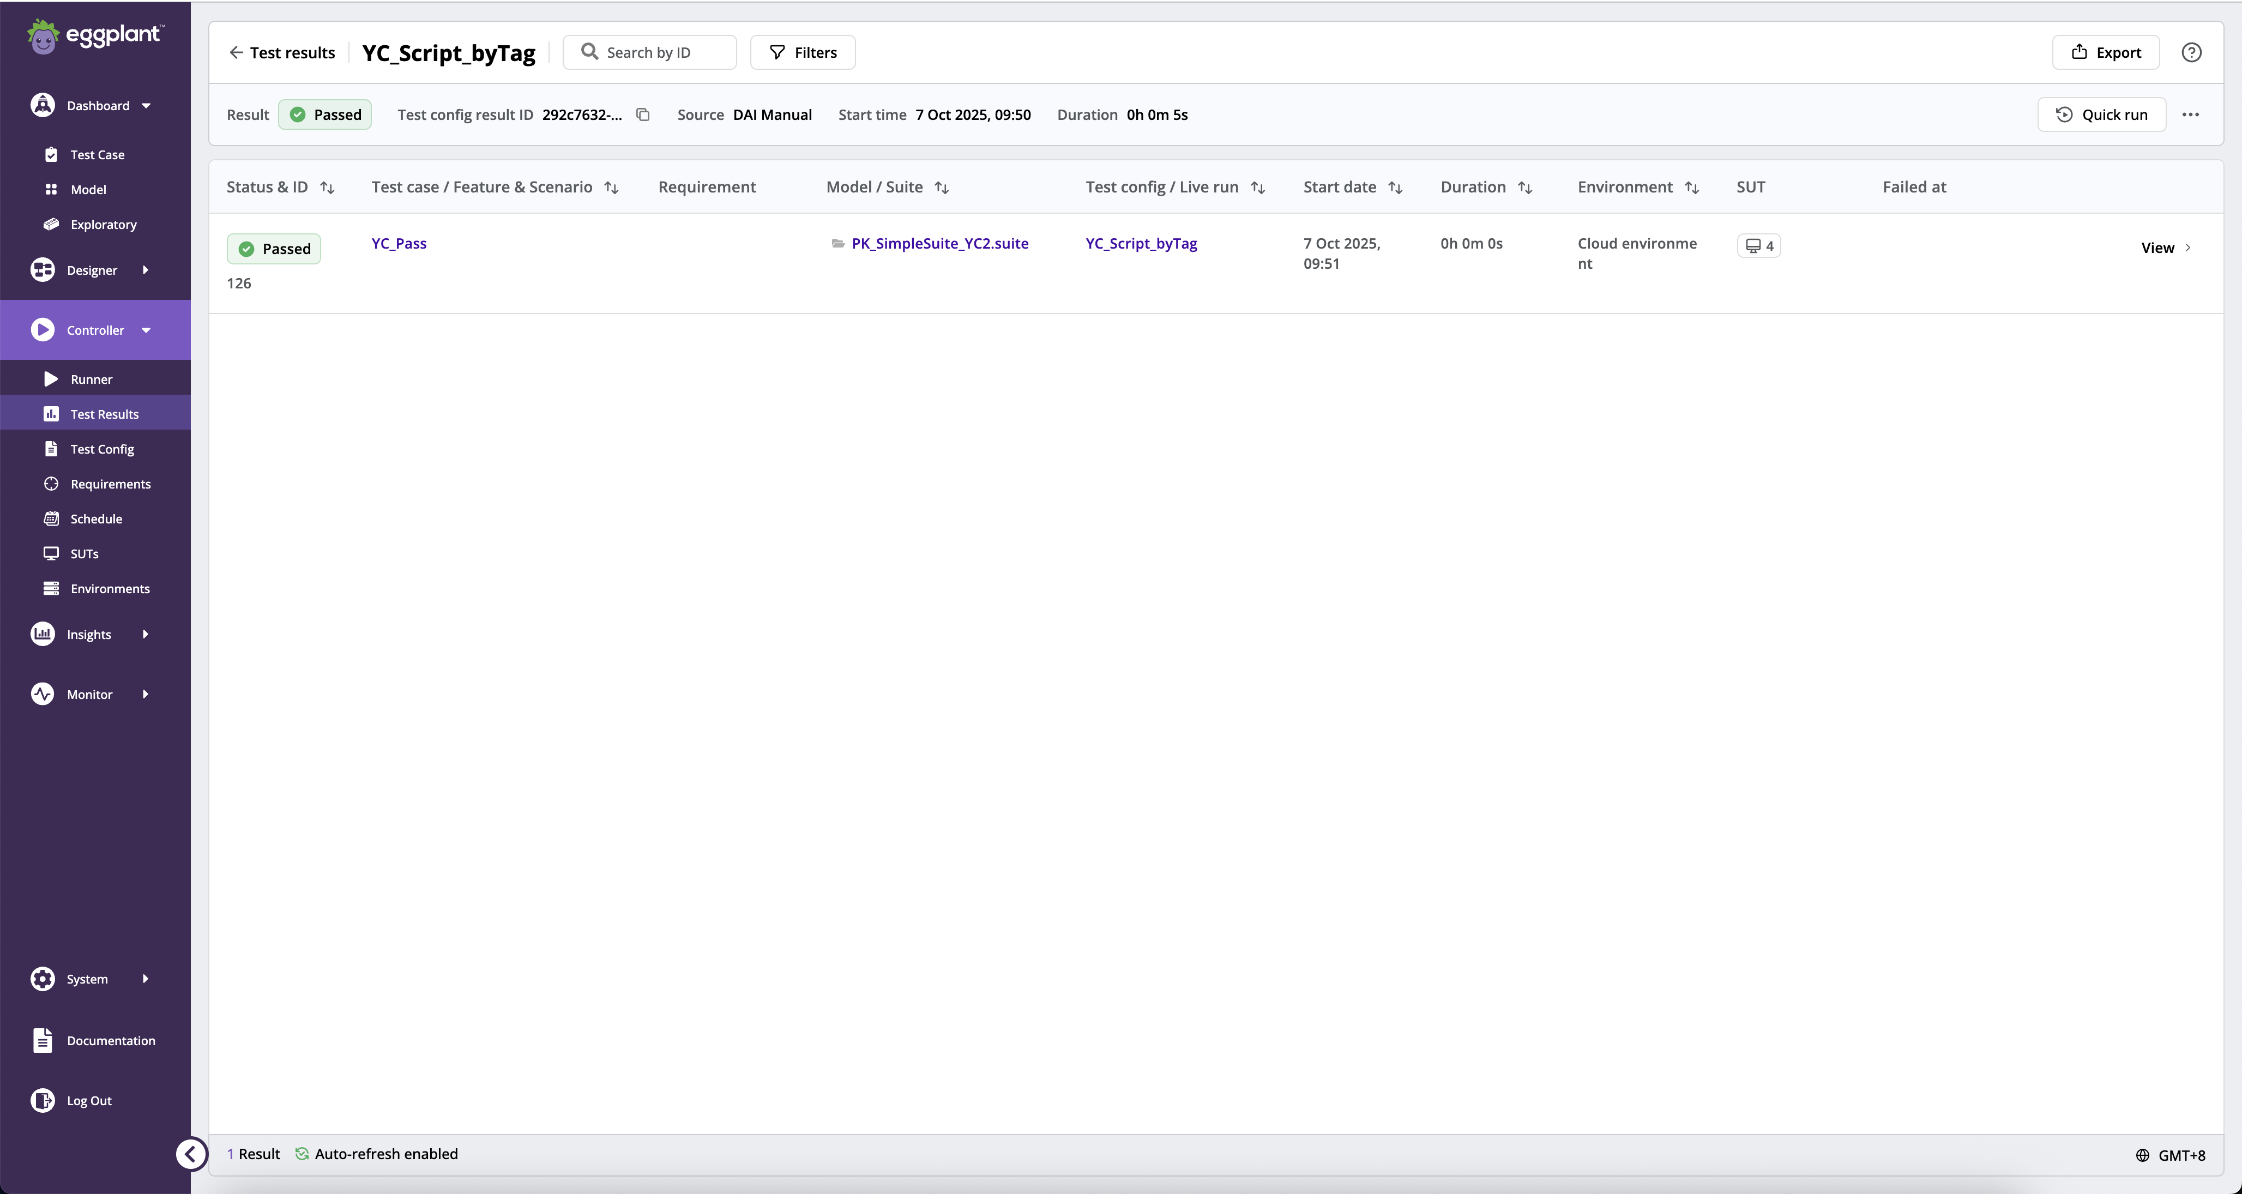Expand the Designer menu
This screenshot has height=1194, width=2242.
(x=92, y=270)
